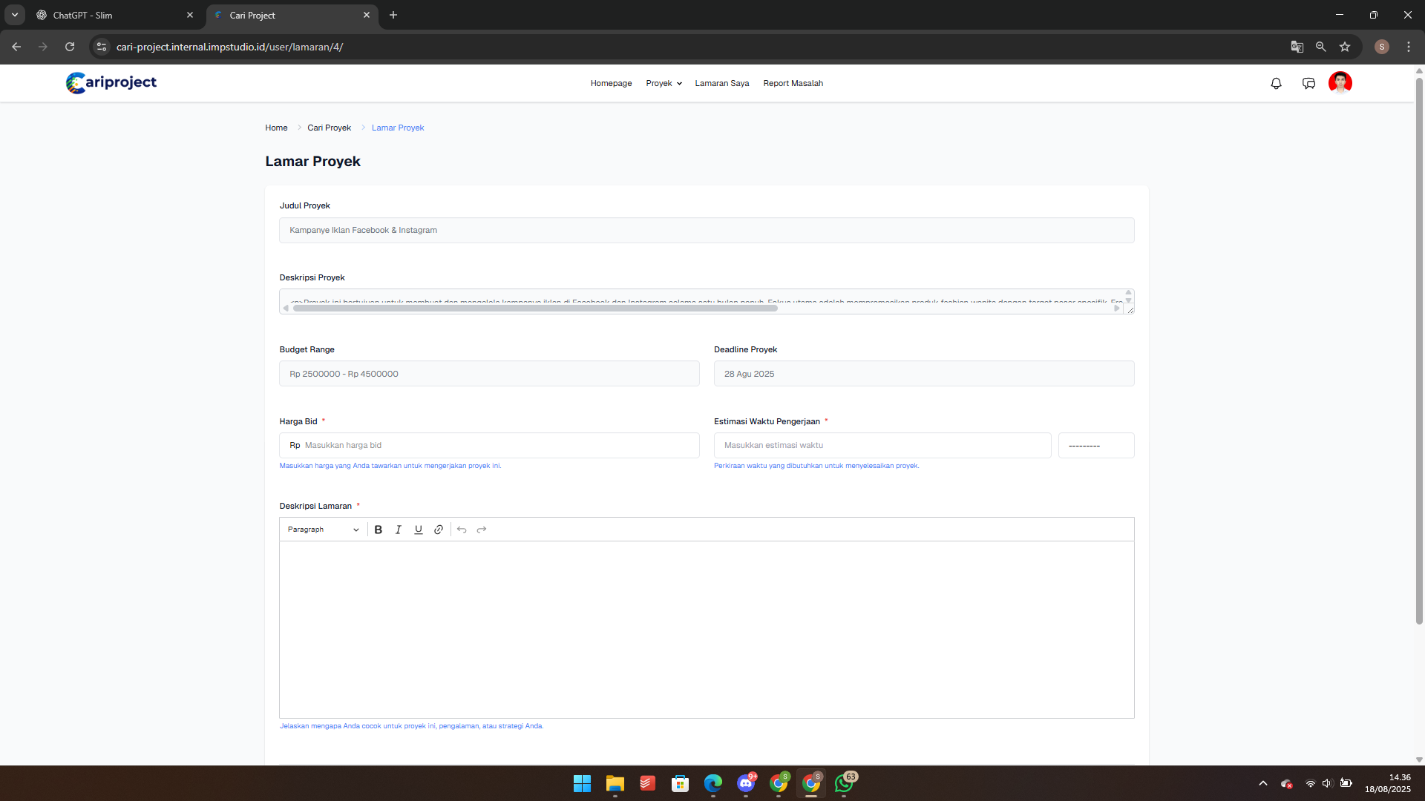Open the notifications bell

[x=1276, y=83]
